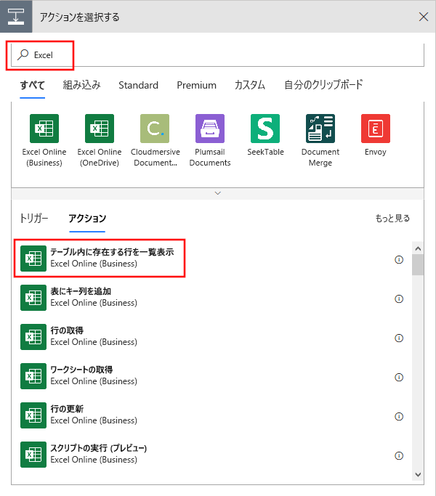Click the scrollbar up arrow

(x=418, y=248)
